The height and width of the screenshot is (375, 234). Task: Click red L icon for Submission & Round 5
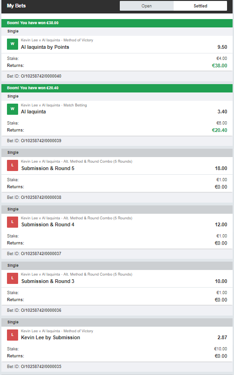[x=13, y=165]
